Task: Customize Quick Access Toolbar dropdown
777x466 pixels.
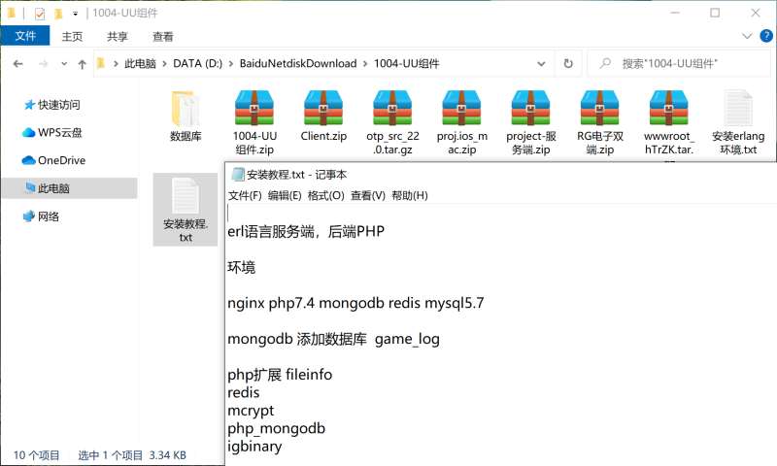Action: tap(76, 14)
